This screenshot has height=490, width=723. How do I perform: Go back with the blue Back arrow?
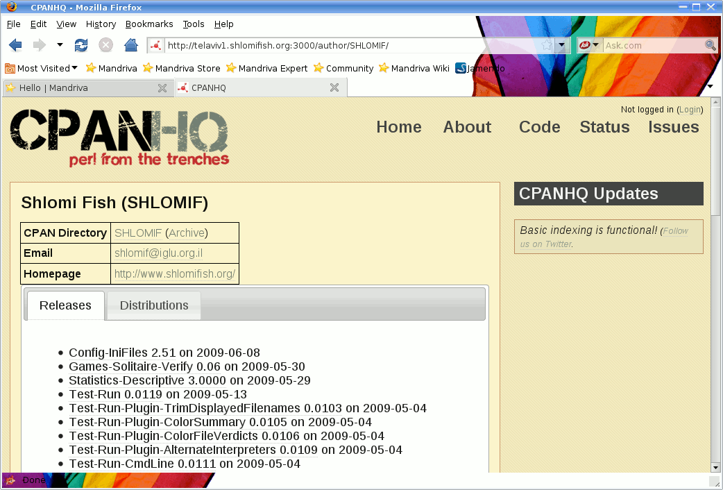(15, 45)
